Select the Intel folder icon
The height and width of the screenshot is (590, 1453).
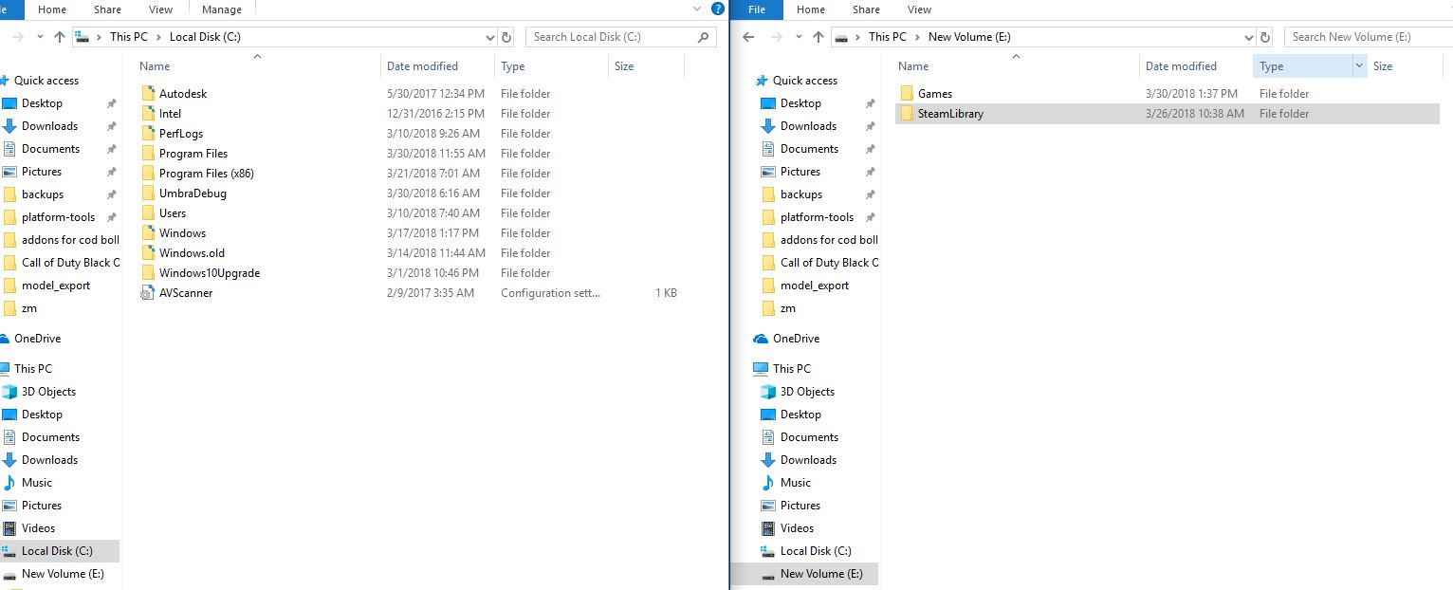(x=147, y=114)
